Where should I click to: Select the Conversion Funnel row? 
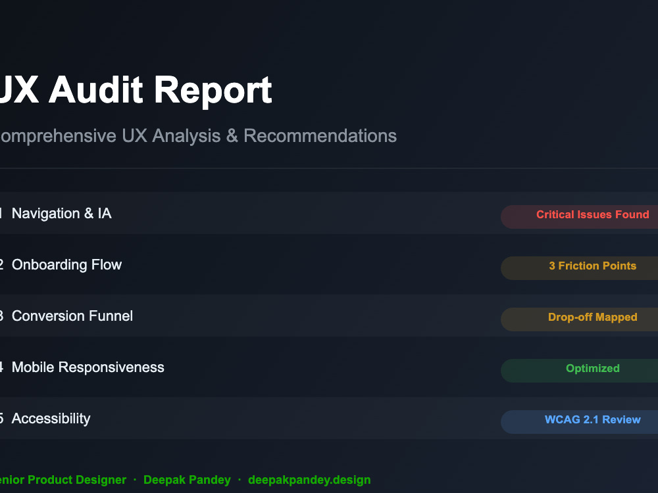[329, 316]
